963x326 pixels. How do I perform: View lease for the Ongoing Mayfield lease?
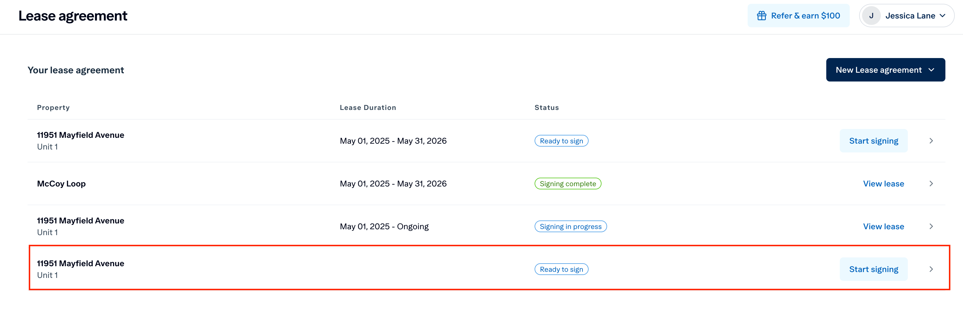883,226
